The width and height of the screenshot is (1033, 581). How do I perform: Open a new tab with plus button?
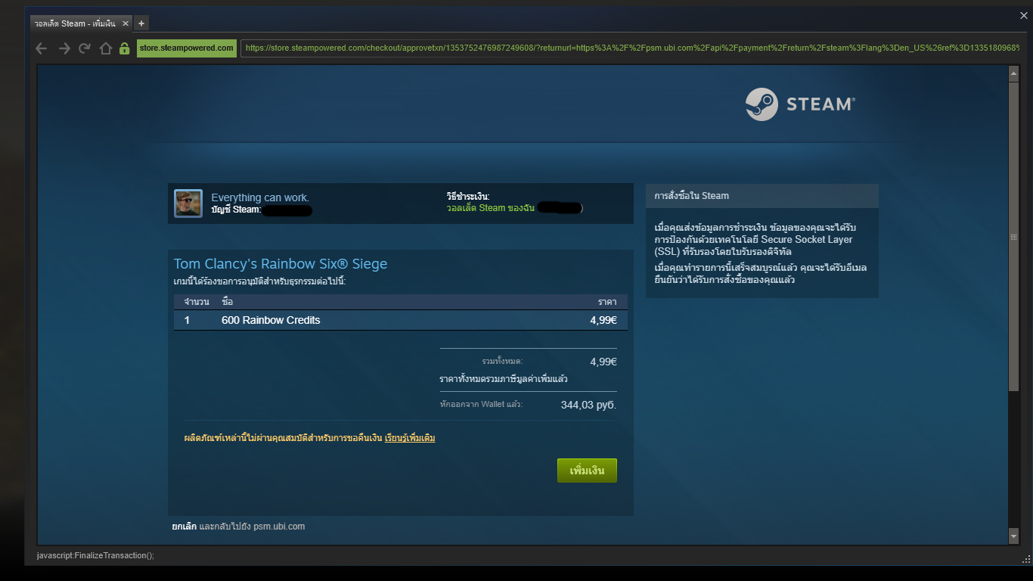(x=141, y=23)
